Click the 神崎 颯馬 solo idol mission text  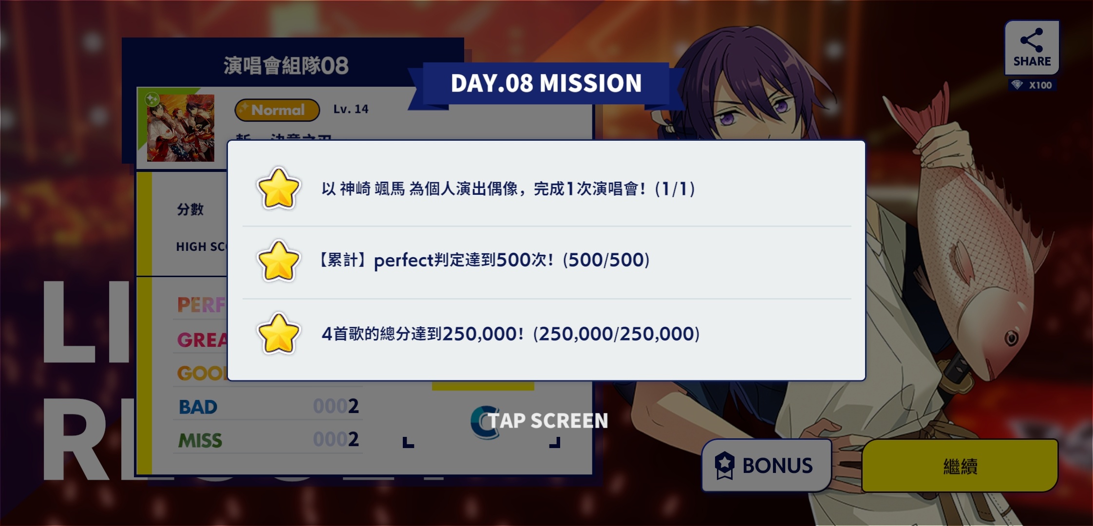(508, 189)
